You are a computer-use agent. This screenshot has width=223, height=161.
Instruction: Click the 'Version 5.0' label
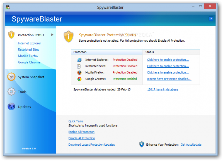[x=29, y=148]
